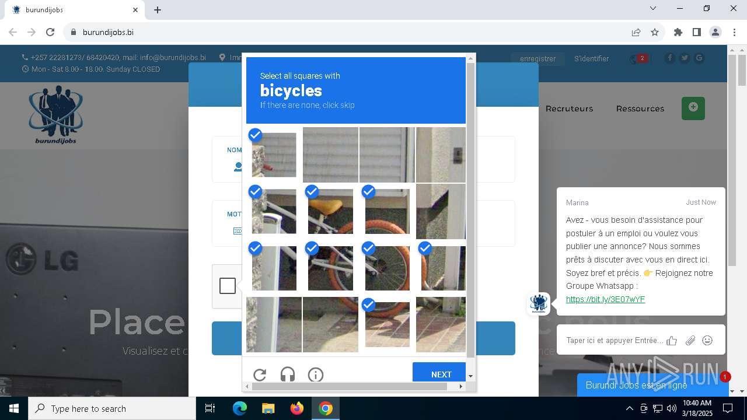Click the taskbar search box
The height and width of the screenshot is (420, 747).
pyautogui.click(x=112, y=408)
